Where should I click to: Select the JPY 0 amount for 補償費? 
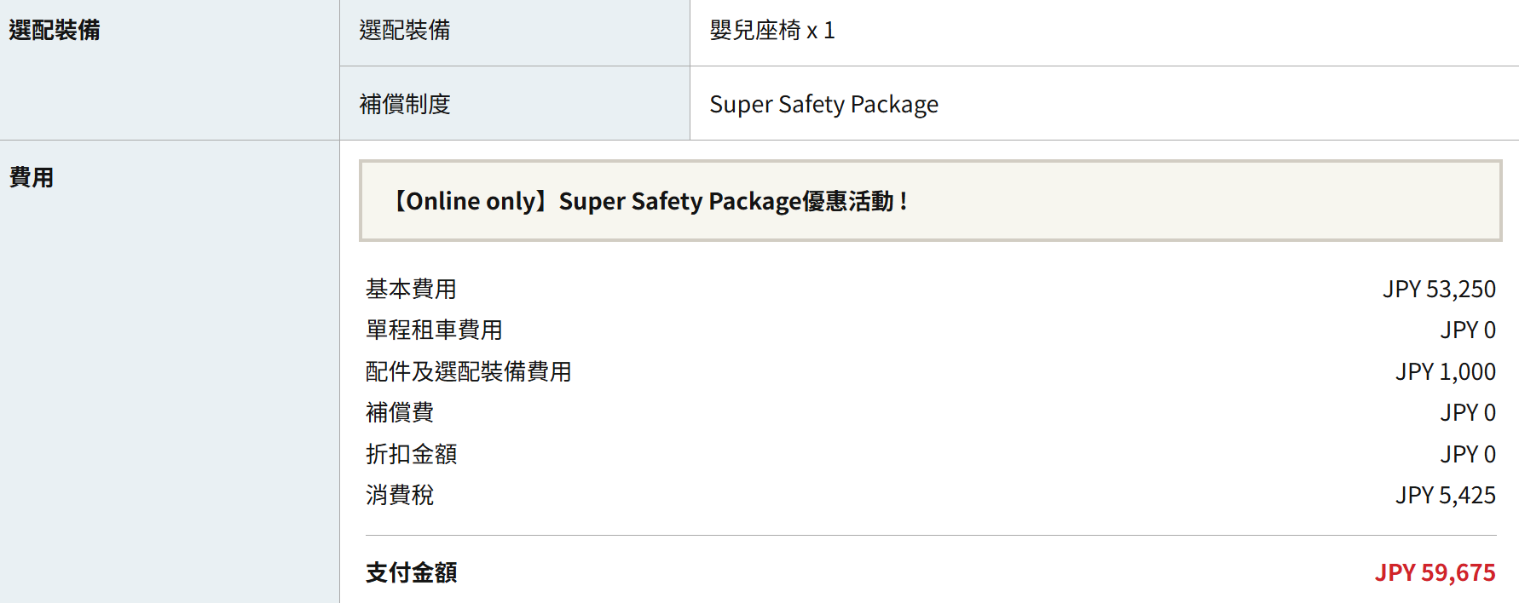1468,413
